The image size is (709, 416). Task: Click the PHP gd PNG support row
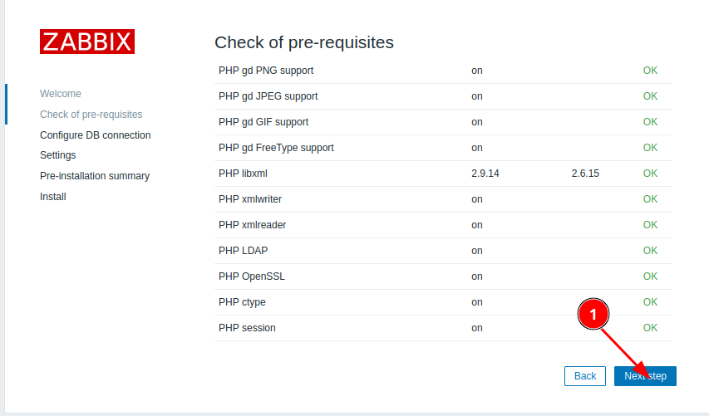(266, 71)
